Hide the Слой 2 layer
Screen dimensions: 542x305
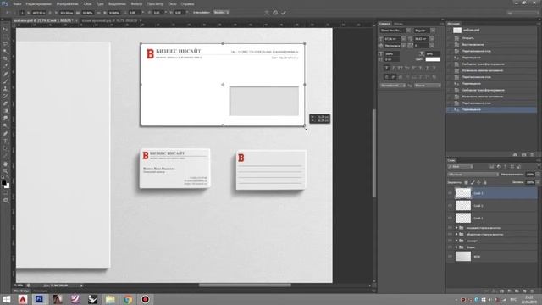(x=450, y=206)
